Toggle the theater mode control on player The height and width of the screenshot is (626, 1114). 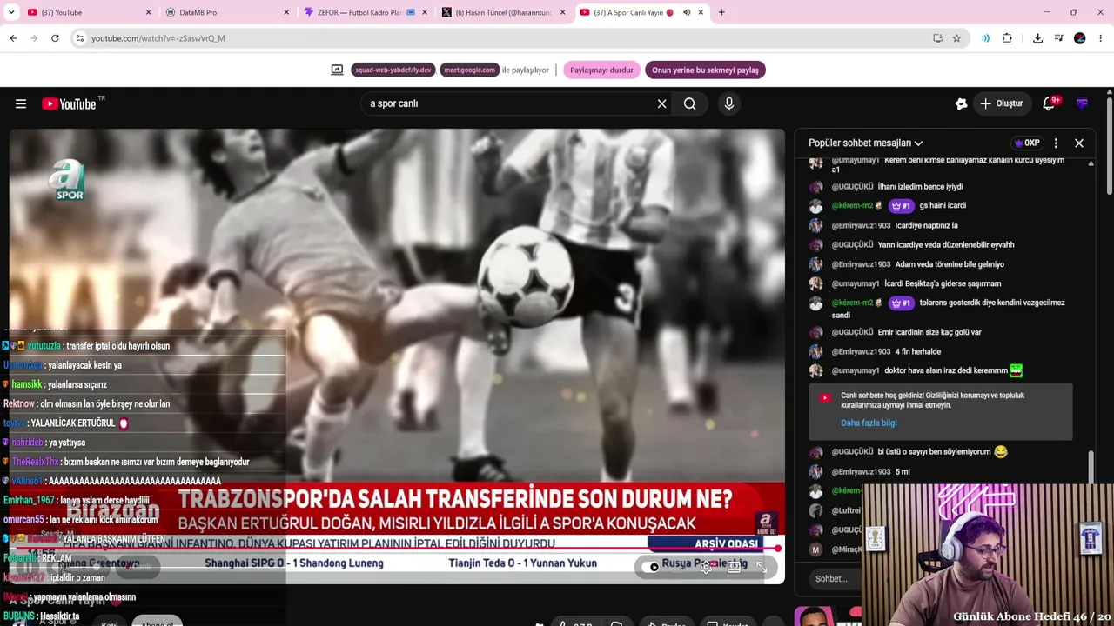point(734,567)
